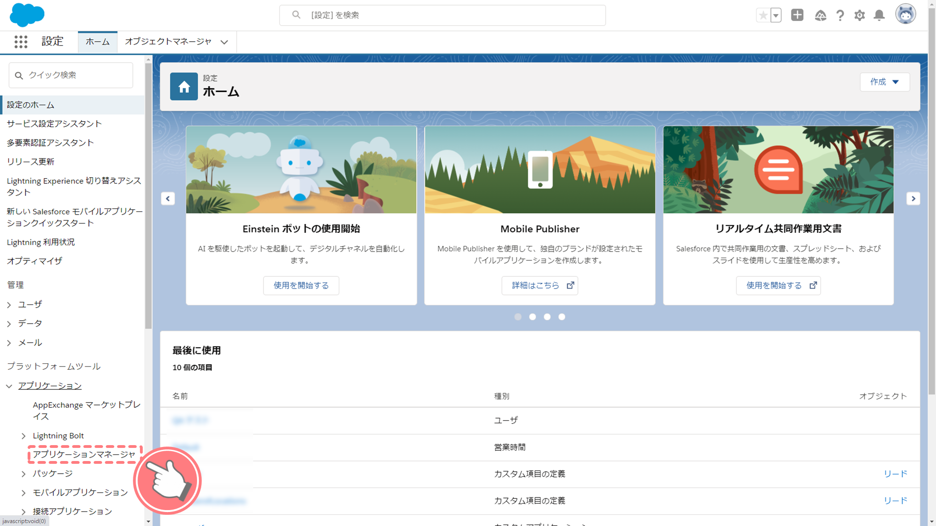Click the global search field [設定] を検索
The image size is (936, 526).
[442, 15]
